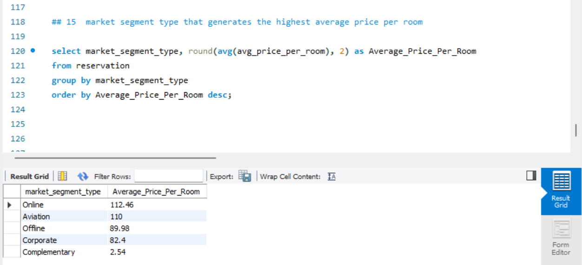The height and width of the screenshot is (265, 582).
Task: Click the market_segment_type column header
Action: click(x=63, y=191)
